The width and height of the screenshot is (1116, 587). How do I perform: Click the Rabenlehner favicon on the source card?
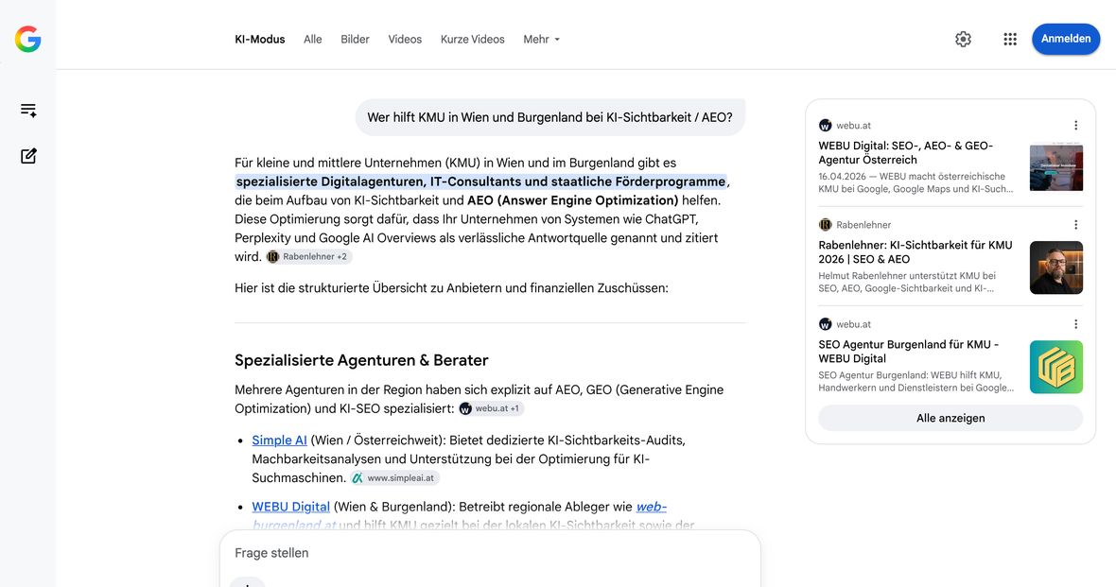coord(825,225)
